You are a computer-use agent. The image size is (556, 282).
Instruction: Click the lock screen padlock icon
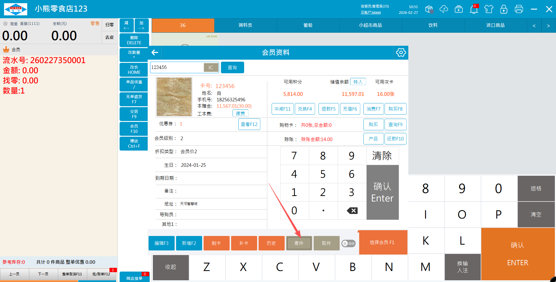[x=504, y=9]
